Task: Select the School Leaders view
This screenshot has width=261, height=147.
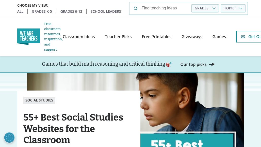Action: coord(106,11)
